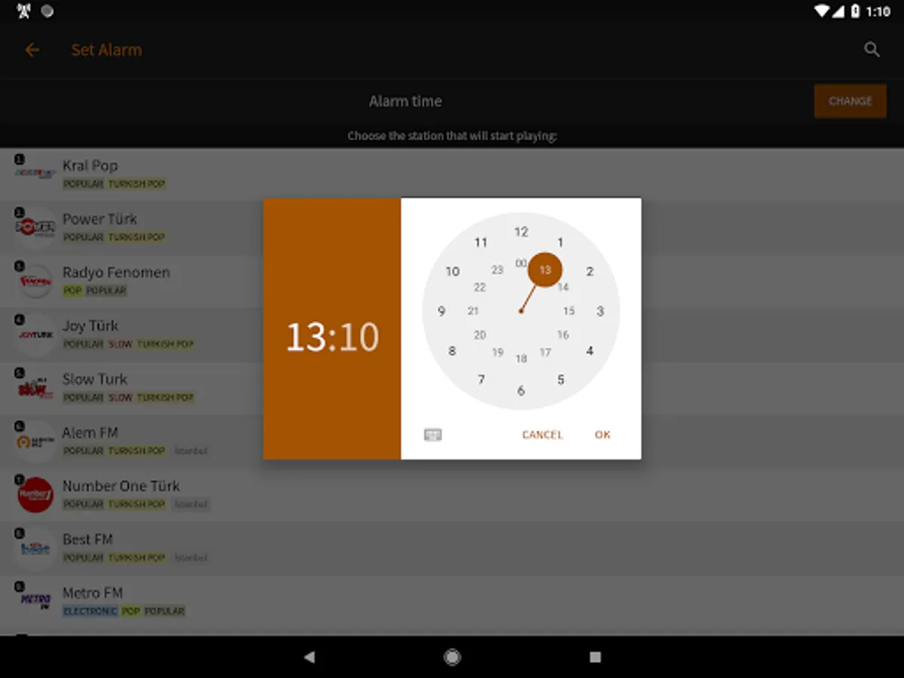Tap the Metro FM station logo

point(35,601)
